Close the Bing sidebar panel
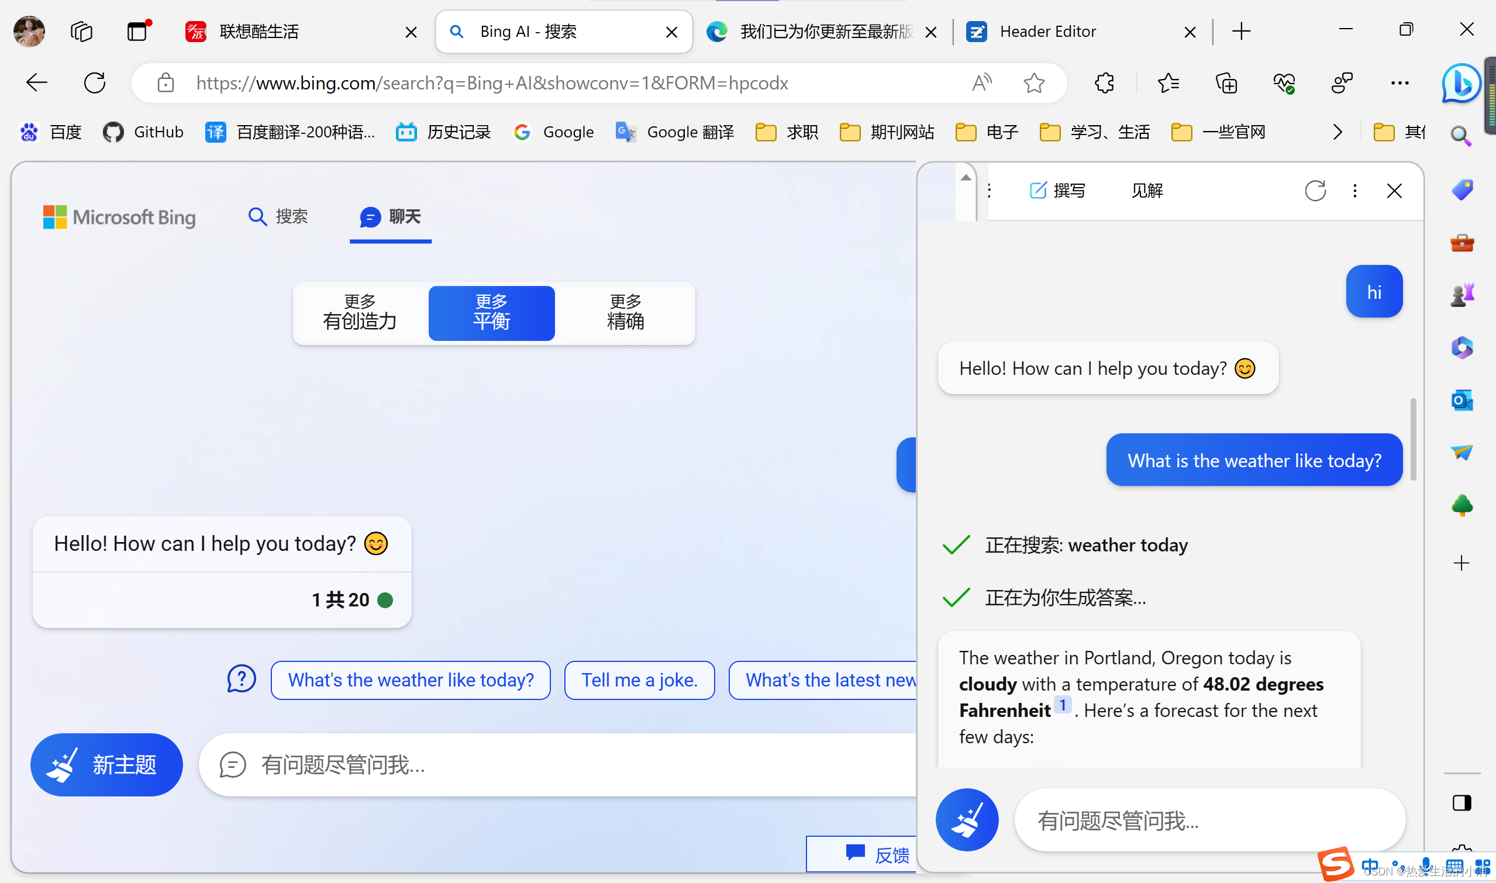 (x=1394, y=191)
